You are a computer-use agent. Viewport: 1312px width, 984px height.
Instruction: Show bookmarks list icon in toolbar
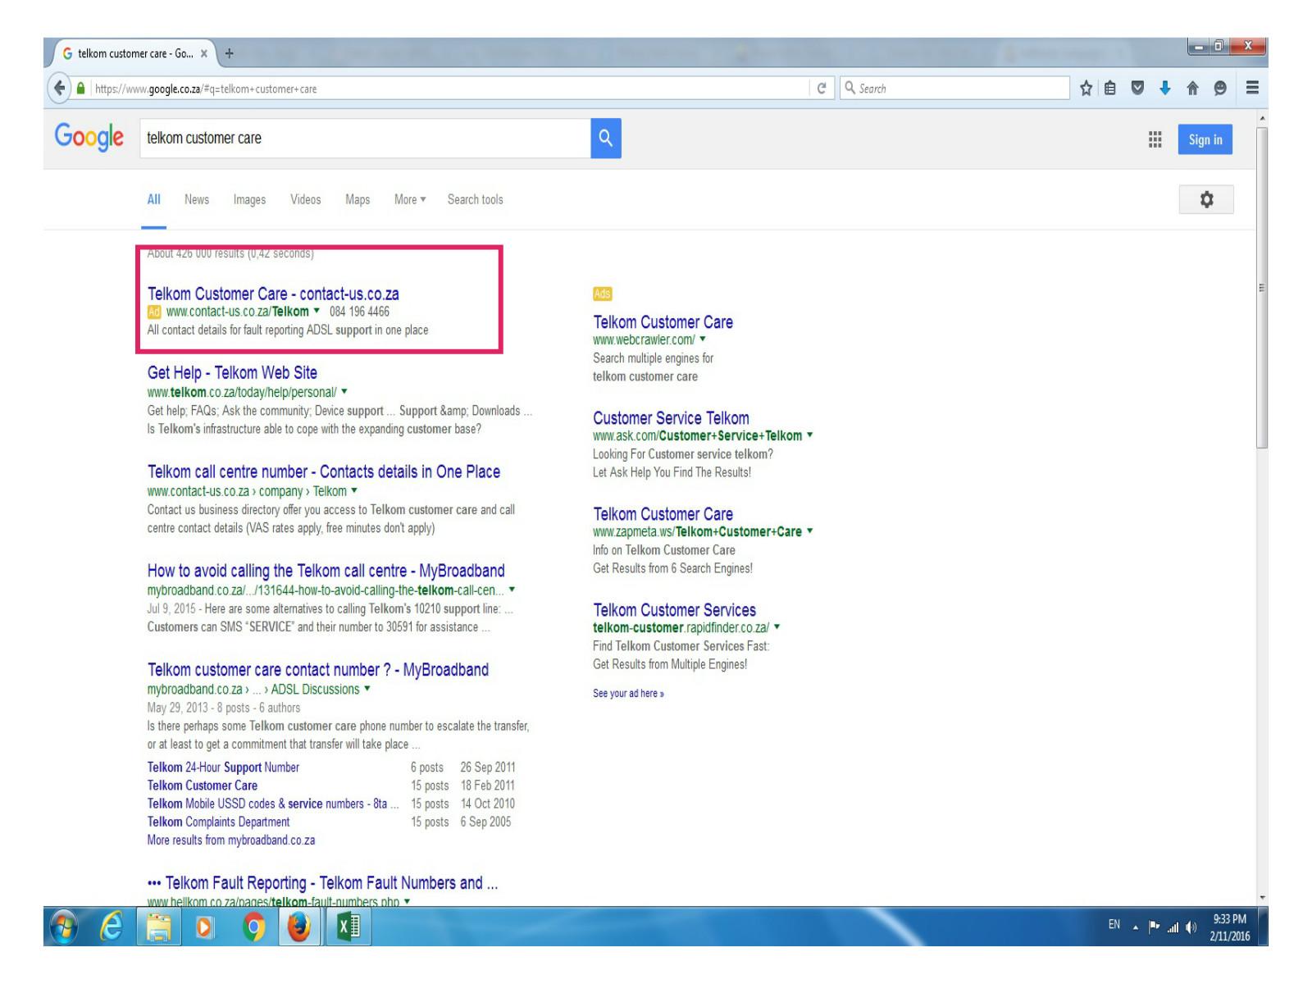1109,88
